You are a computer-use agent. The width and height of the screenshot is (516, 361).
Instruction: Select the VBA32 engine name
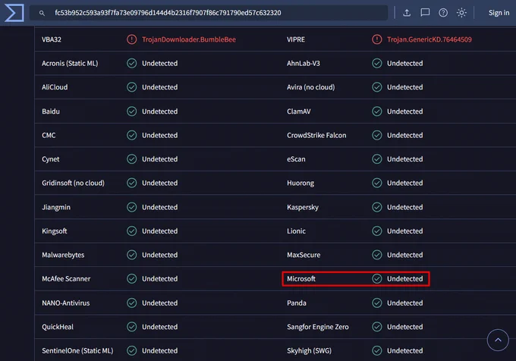(52, 39)
